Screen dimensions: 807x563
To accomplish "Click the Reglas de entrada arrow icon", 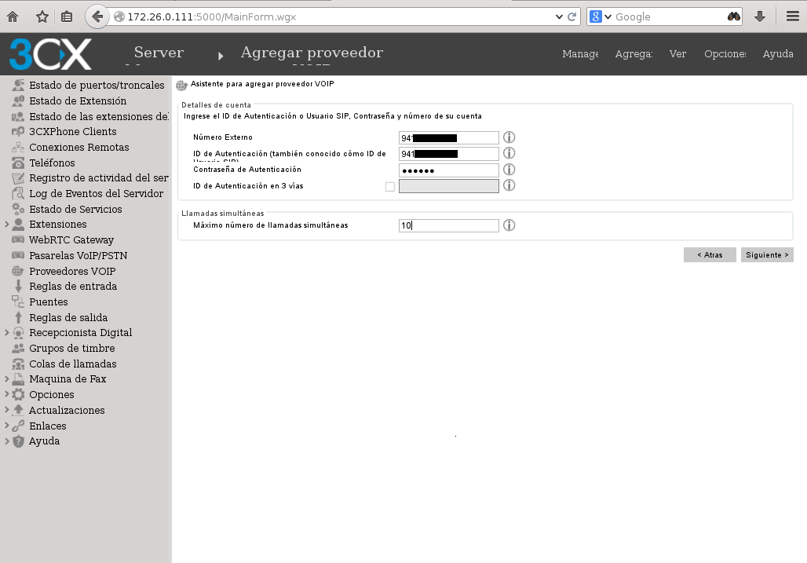I will (x=19, y=286).
